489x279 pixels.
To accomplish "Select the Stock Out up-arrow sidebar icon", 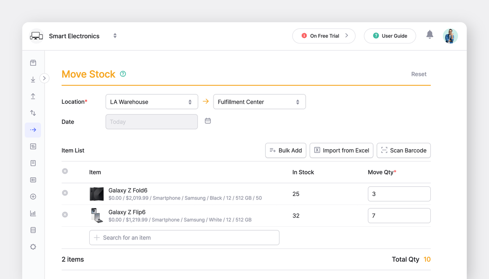I will click(x=33, y=96).
